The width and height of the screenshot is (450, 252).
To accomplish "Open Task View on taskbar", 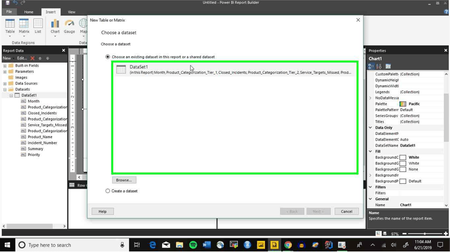I will (137, 245).
